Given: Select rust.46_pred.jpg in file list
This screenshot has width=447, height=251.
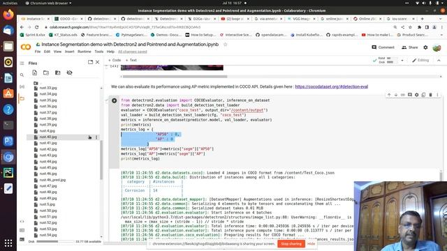Looking at the screenshot, I should [x=52, y=180].
